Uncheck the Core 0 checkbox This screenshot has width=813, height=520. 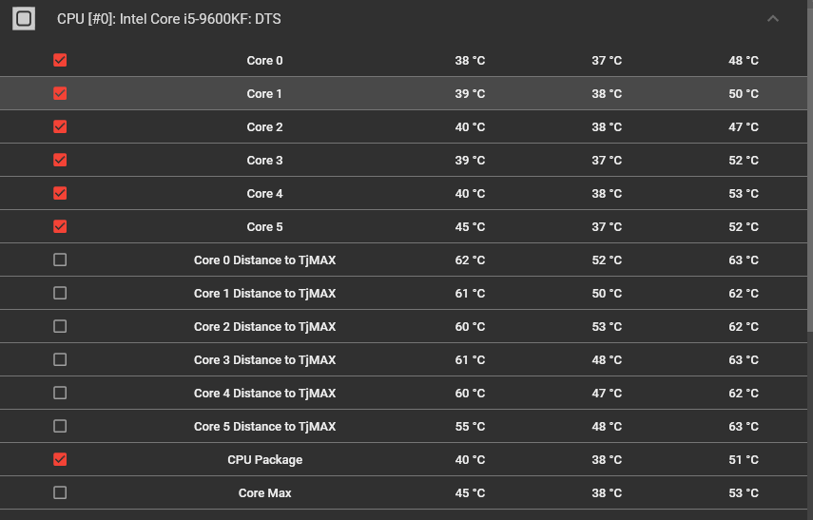[60, 61]
